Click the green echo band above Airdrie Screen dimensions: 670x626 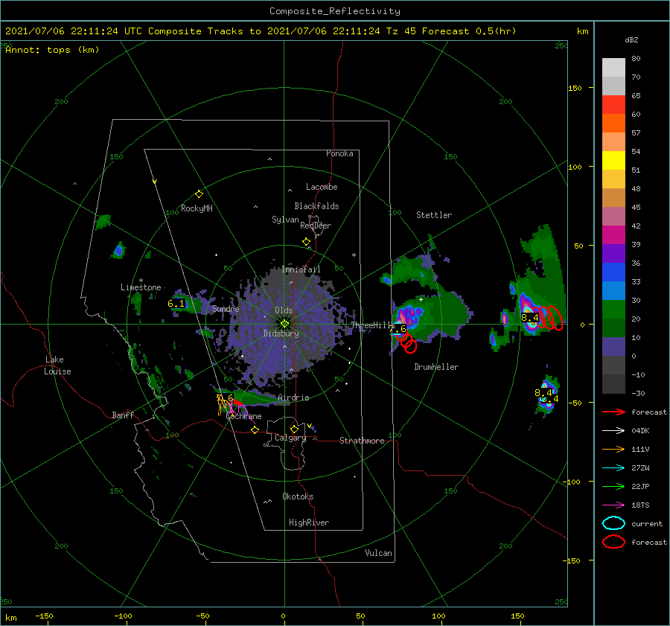tap(255, 397)
